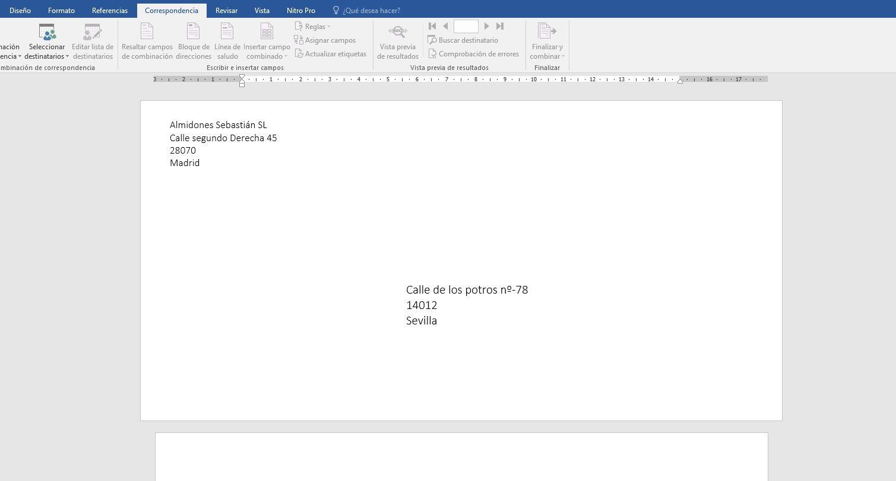The image size is (896, 481).
Task: Click the Buscar destinatario button
Action: 463,40
